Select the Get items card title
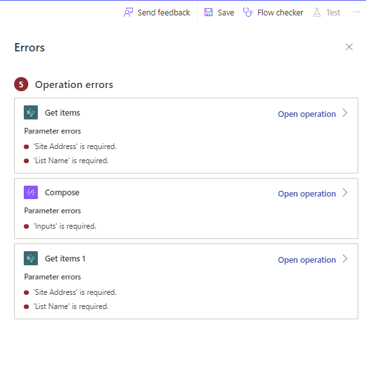This screenshot has width=366, height=370. 62,113
